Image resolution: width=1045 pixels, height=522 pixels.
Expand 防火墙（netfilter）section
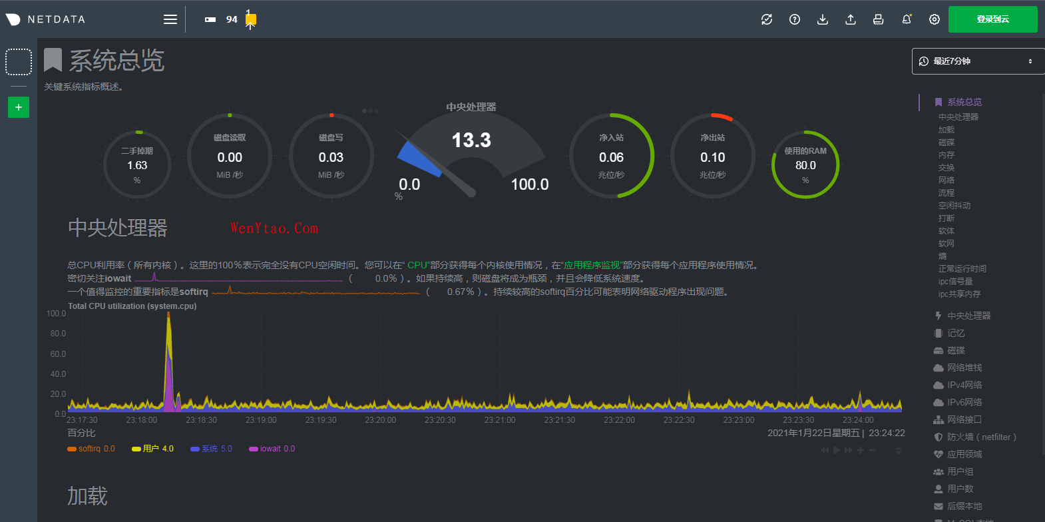point(975,437)
